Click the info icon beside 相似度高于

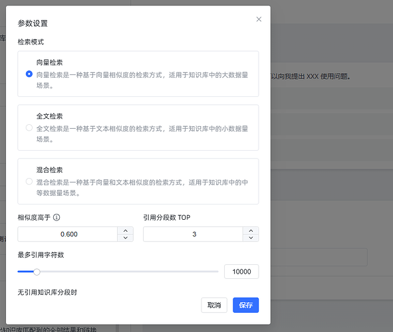pyautogui.click(x=57, y=217)
